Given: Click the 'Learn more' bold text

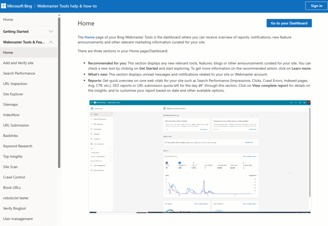Looking at the screenshot, I should point(301,69).
